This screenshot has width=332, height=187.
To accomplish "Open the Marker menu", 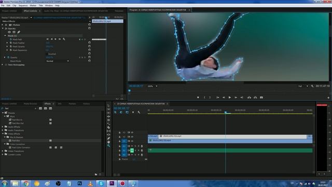I will pyautogui.click(x=33, y=6).
